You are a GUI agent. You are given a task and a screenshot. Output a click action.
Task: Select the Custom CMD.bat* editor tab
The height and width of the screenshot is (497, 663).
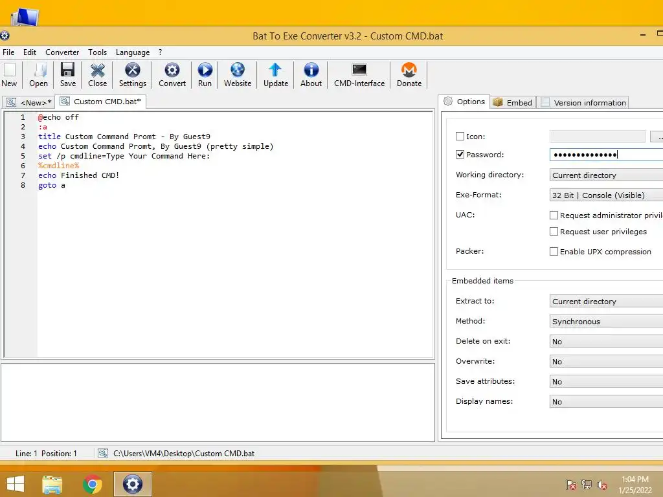pos(100,102)
